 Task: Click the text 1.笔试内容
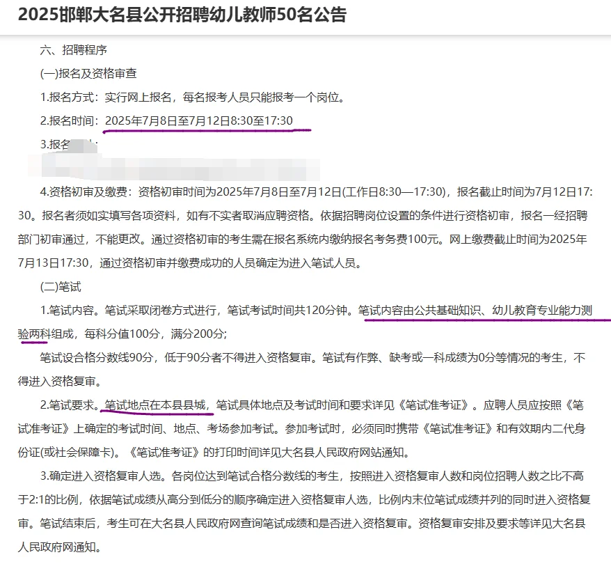(x=67, y=311)
